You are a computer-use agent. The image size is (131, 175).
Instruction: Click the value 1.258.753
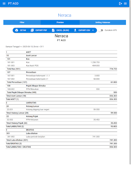(95, 62)
